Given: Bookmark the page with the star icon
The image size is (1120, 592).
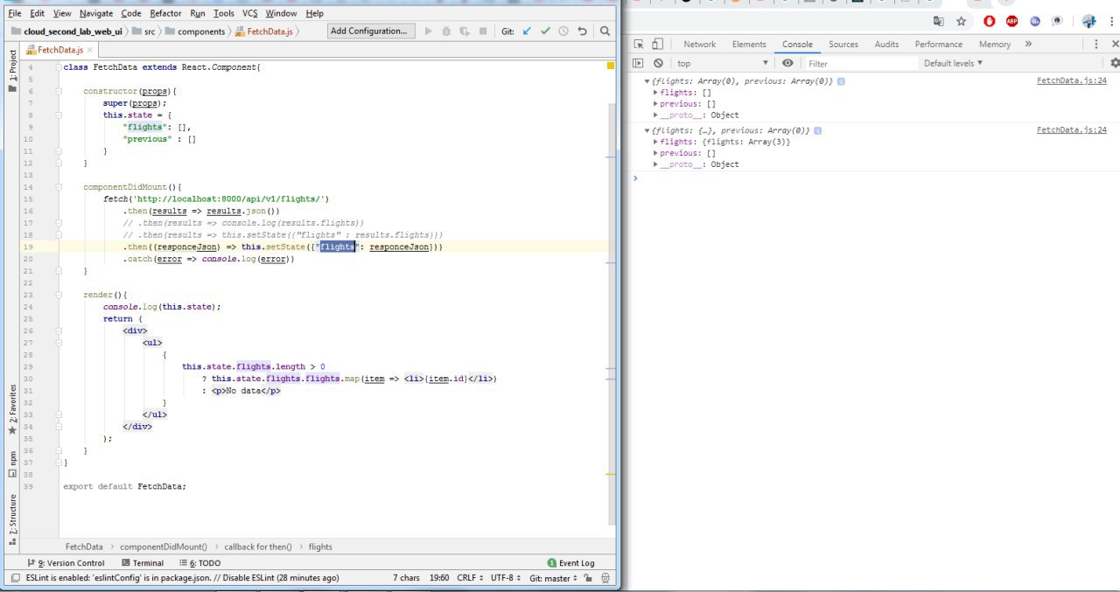Looking at the screenshot, I should [x=962, y=21].
